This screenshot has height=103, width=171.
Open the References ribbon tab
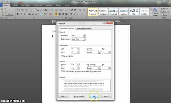coord(38,5)
